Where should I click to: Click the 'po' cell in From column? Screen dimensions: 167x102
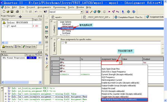70,65
